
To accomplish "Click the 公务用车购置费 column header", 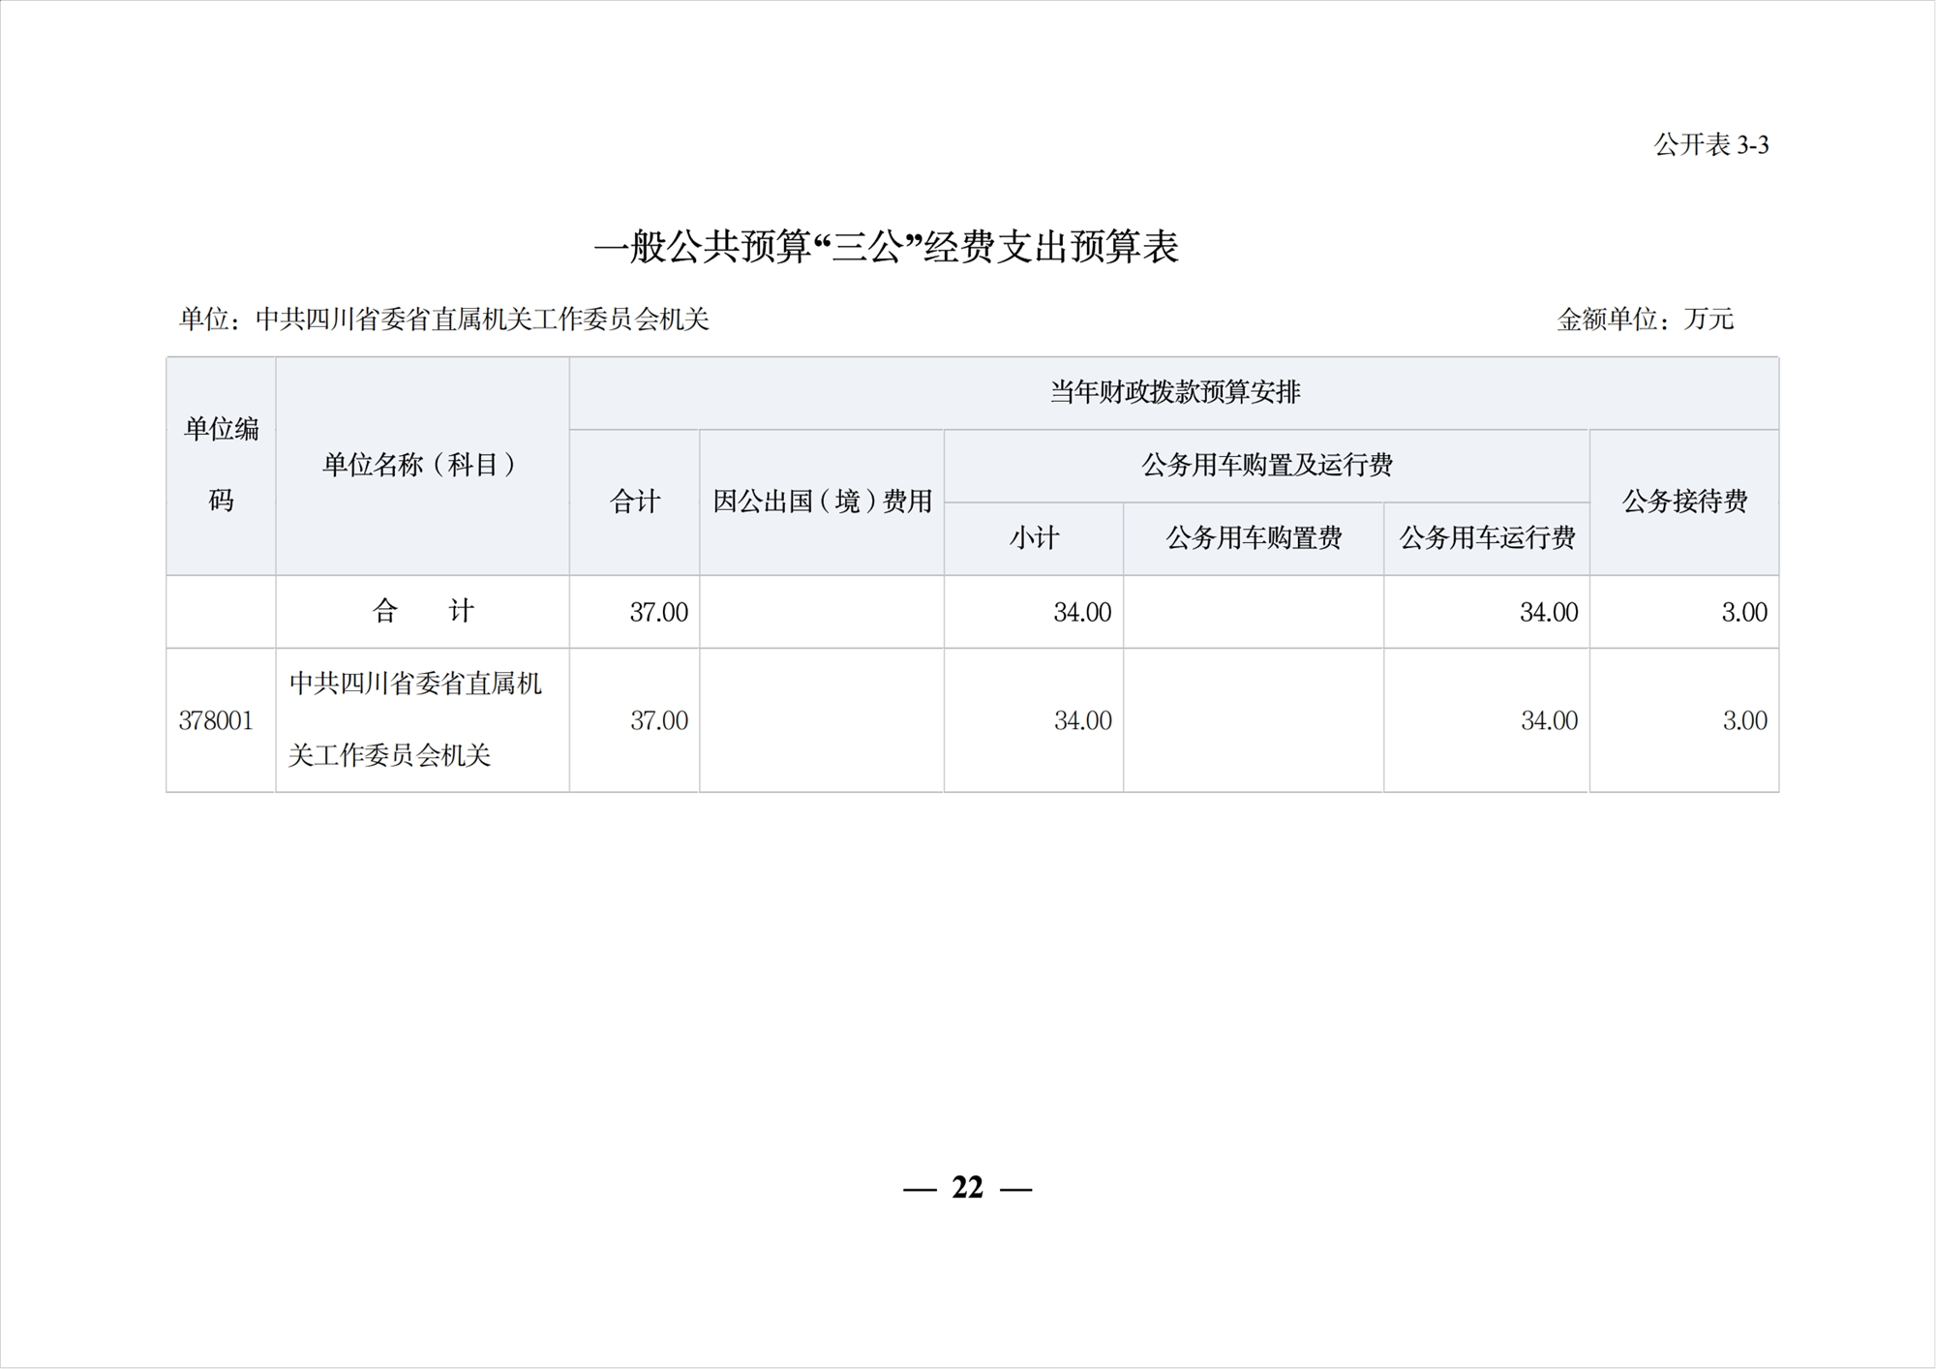I will coord(1253,538).
